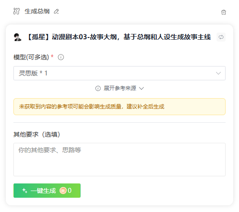Click the info icon before 展开参考来源
The width and height of the screenshot is (239, 212).
click(x=98, y=88)
